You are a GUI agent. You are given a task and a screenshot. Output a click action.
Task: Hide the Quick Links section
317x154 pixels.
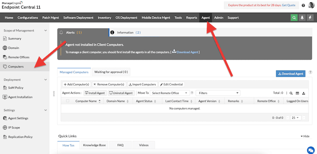point(305,136)
